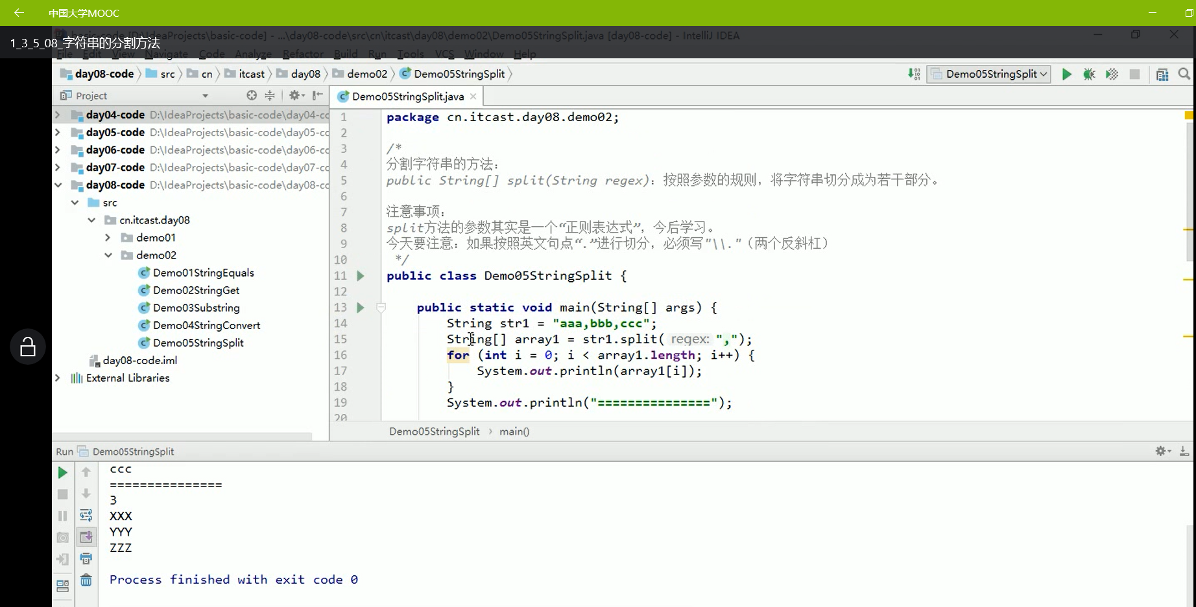Clear all console output trash icon
The height and width of the screenshot is (607, 1196).
tap(86, 580)
